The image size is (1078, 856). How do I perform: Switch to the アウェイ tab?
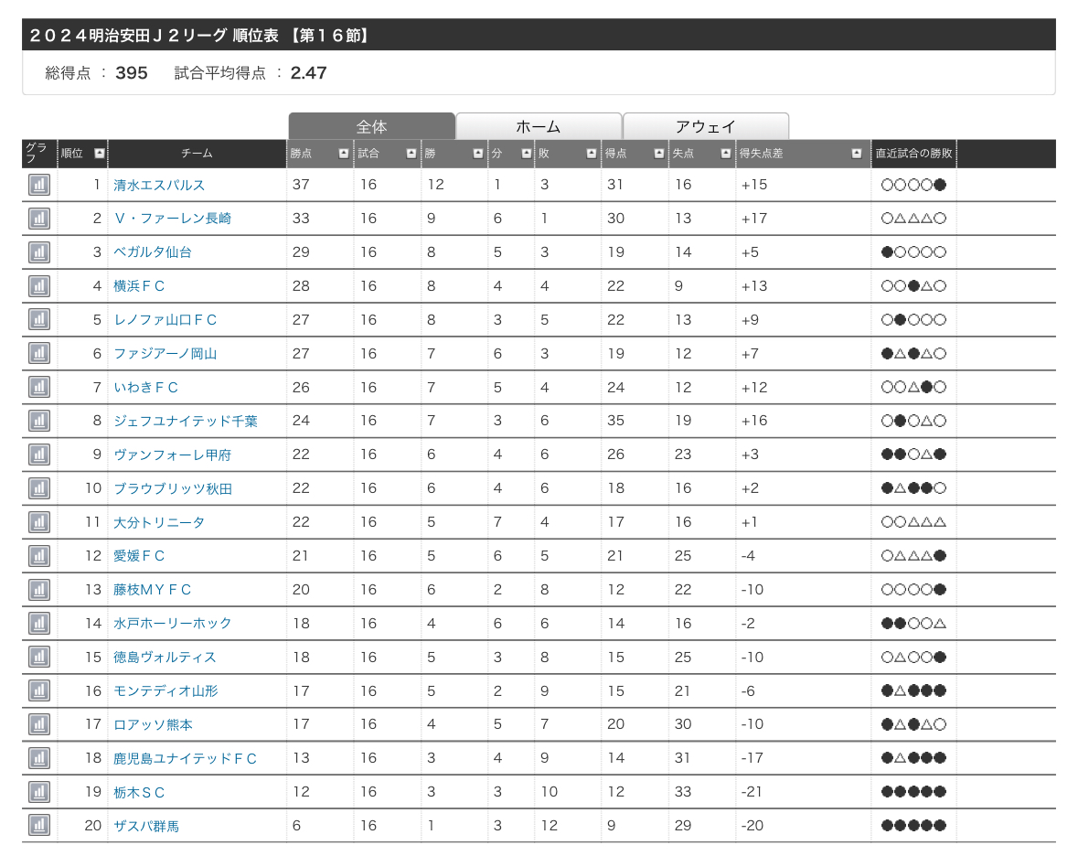[x=706, y=126]
